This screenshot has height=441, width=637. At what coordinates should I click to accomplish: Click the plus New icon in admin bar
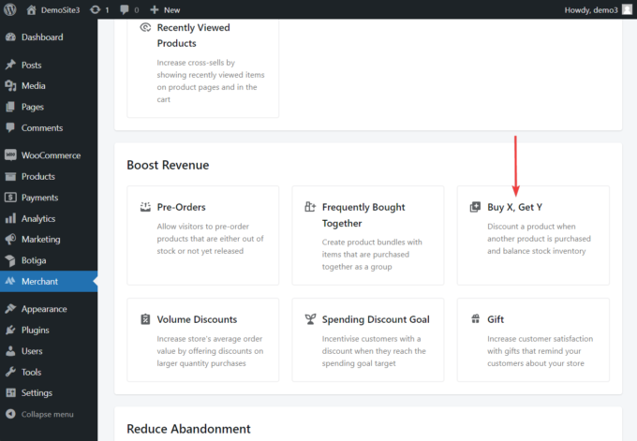[155, 9]
